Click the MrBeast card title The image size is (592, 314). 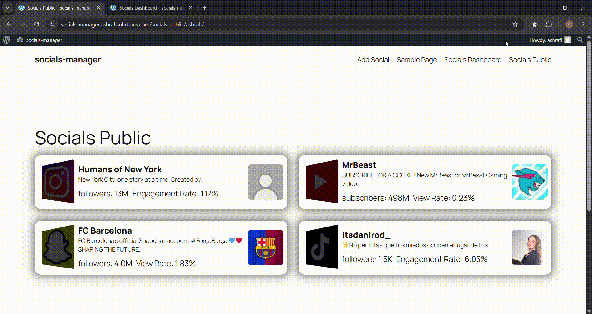[x=359, y=165]
